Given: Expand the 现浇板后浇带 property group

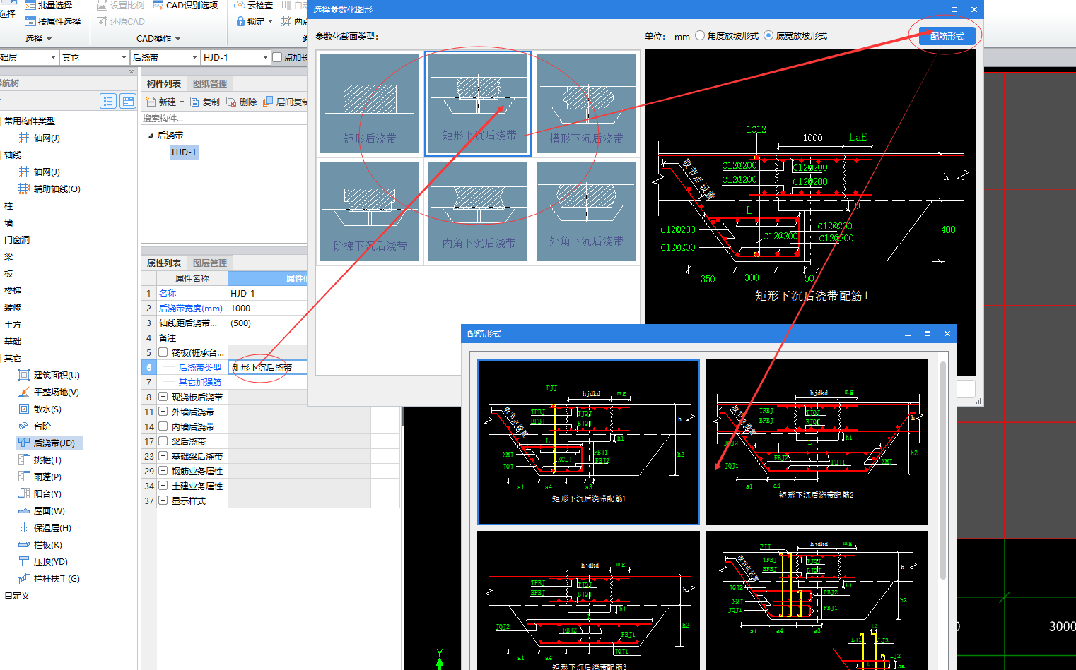Looking at the screenshot, I should 163,397.
